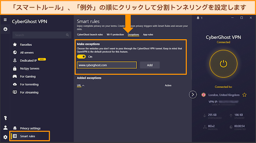Click the For streaming play icon

click(15, 92)
